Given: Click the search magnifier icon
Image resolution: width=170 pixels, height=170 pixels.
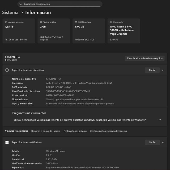Looking at the screenshot, I should pos(20,4).
